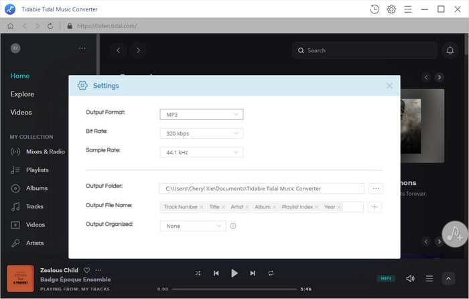The width and height of the screenshot is (469, 299).
Task: Play the current track
Action: click(234, 274)
